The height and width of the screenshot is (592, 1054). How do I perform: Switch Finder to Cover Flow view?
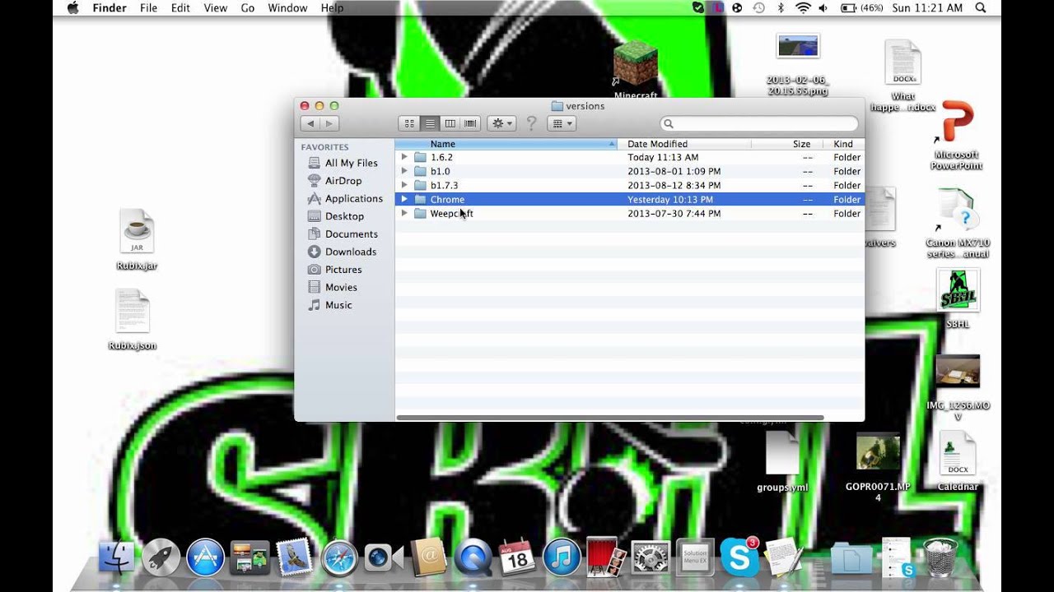pyautogui.click(x=470, y=123)
